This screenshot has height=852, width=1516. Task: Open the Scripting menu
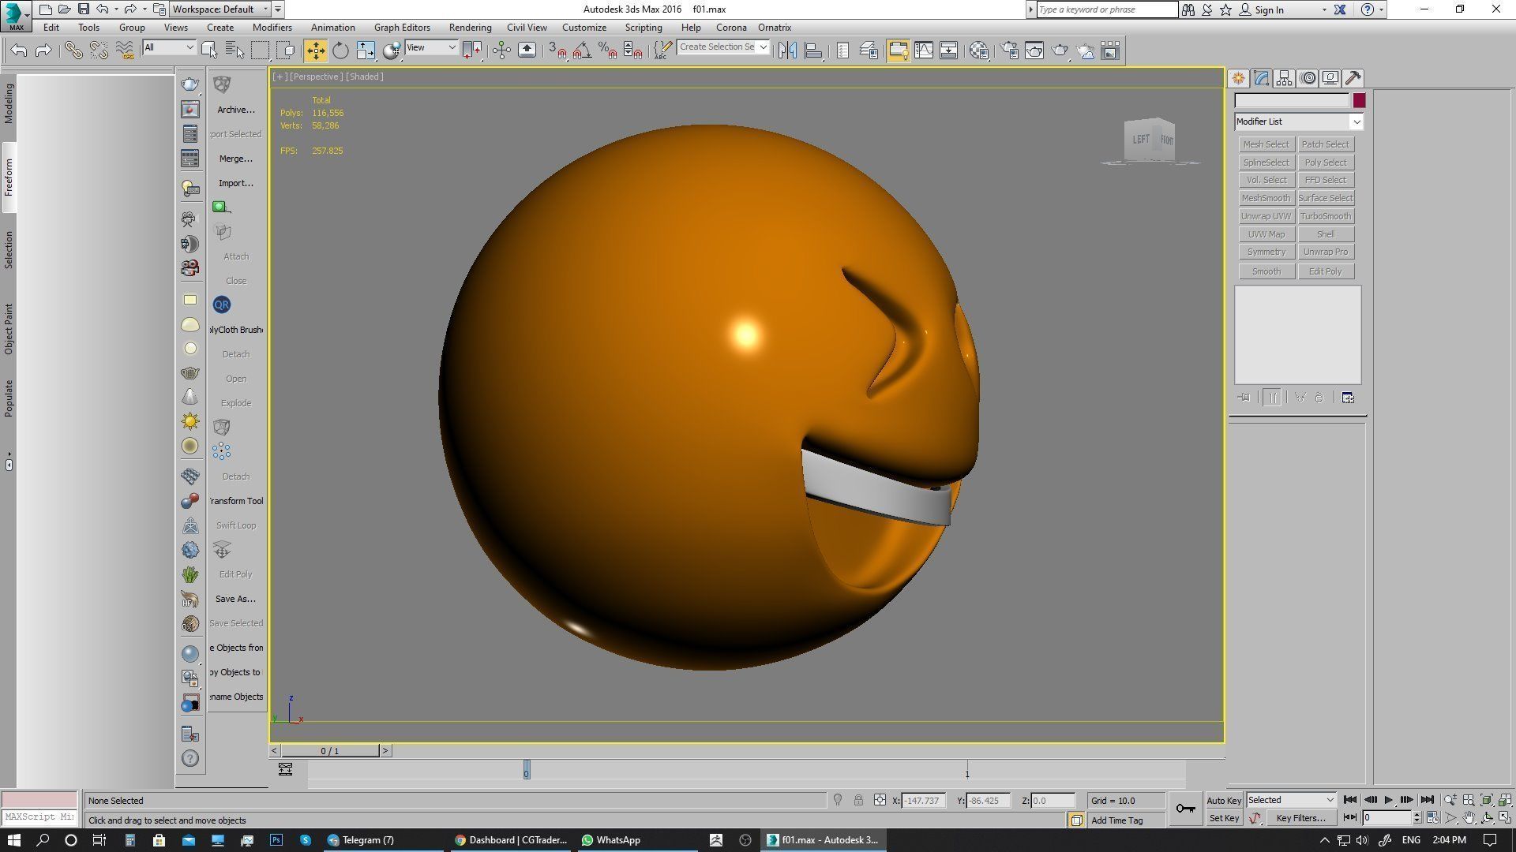(x=644, y=28)
